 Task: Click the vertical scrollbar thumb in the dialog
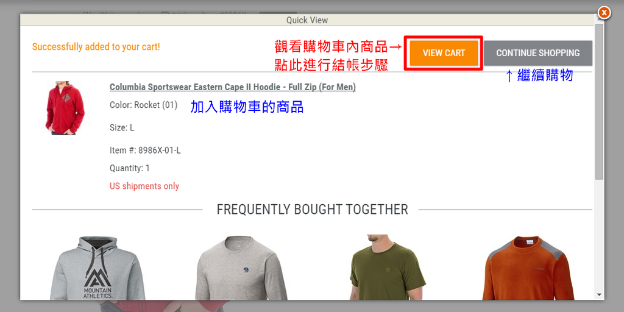coord(600,101)
